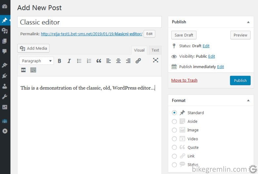Open the Paragraph format dropdown
The height and width of the screenshot is (174, 258).
pyautogui.click(x=36, y=61)
